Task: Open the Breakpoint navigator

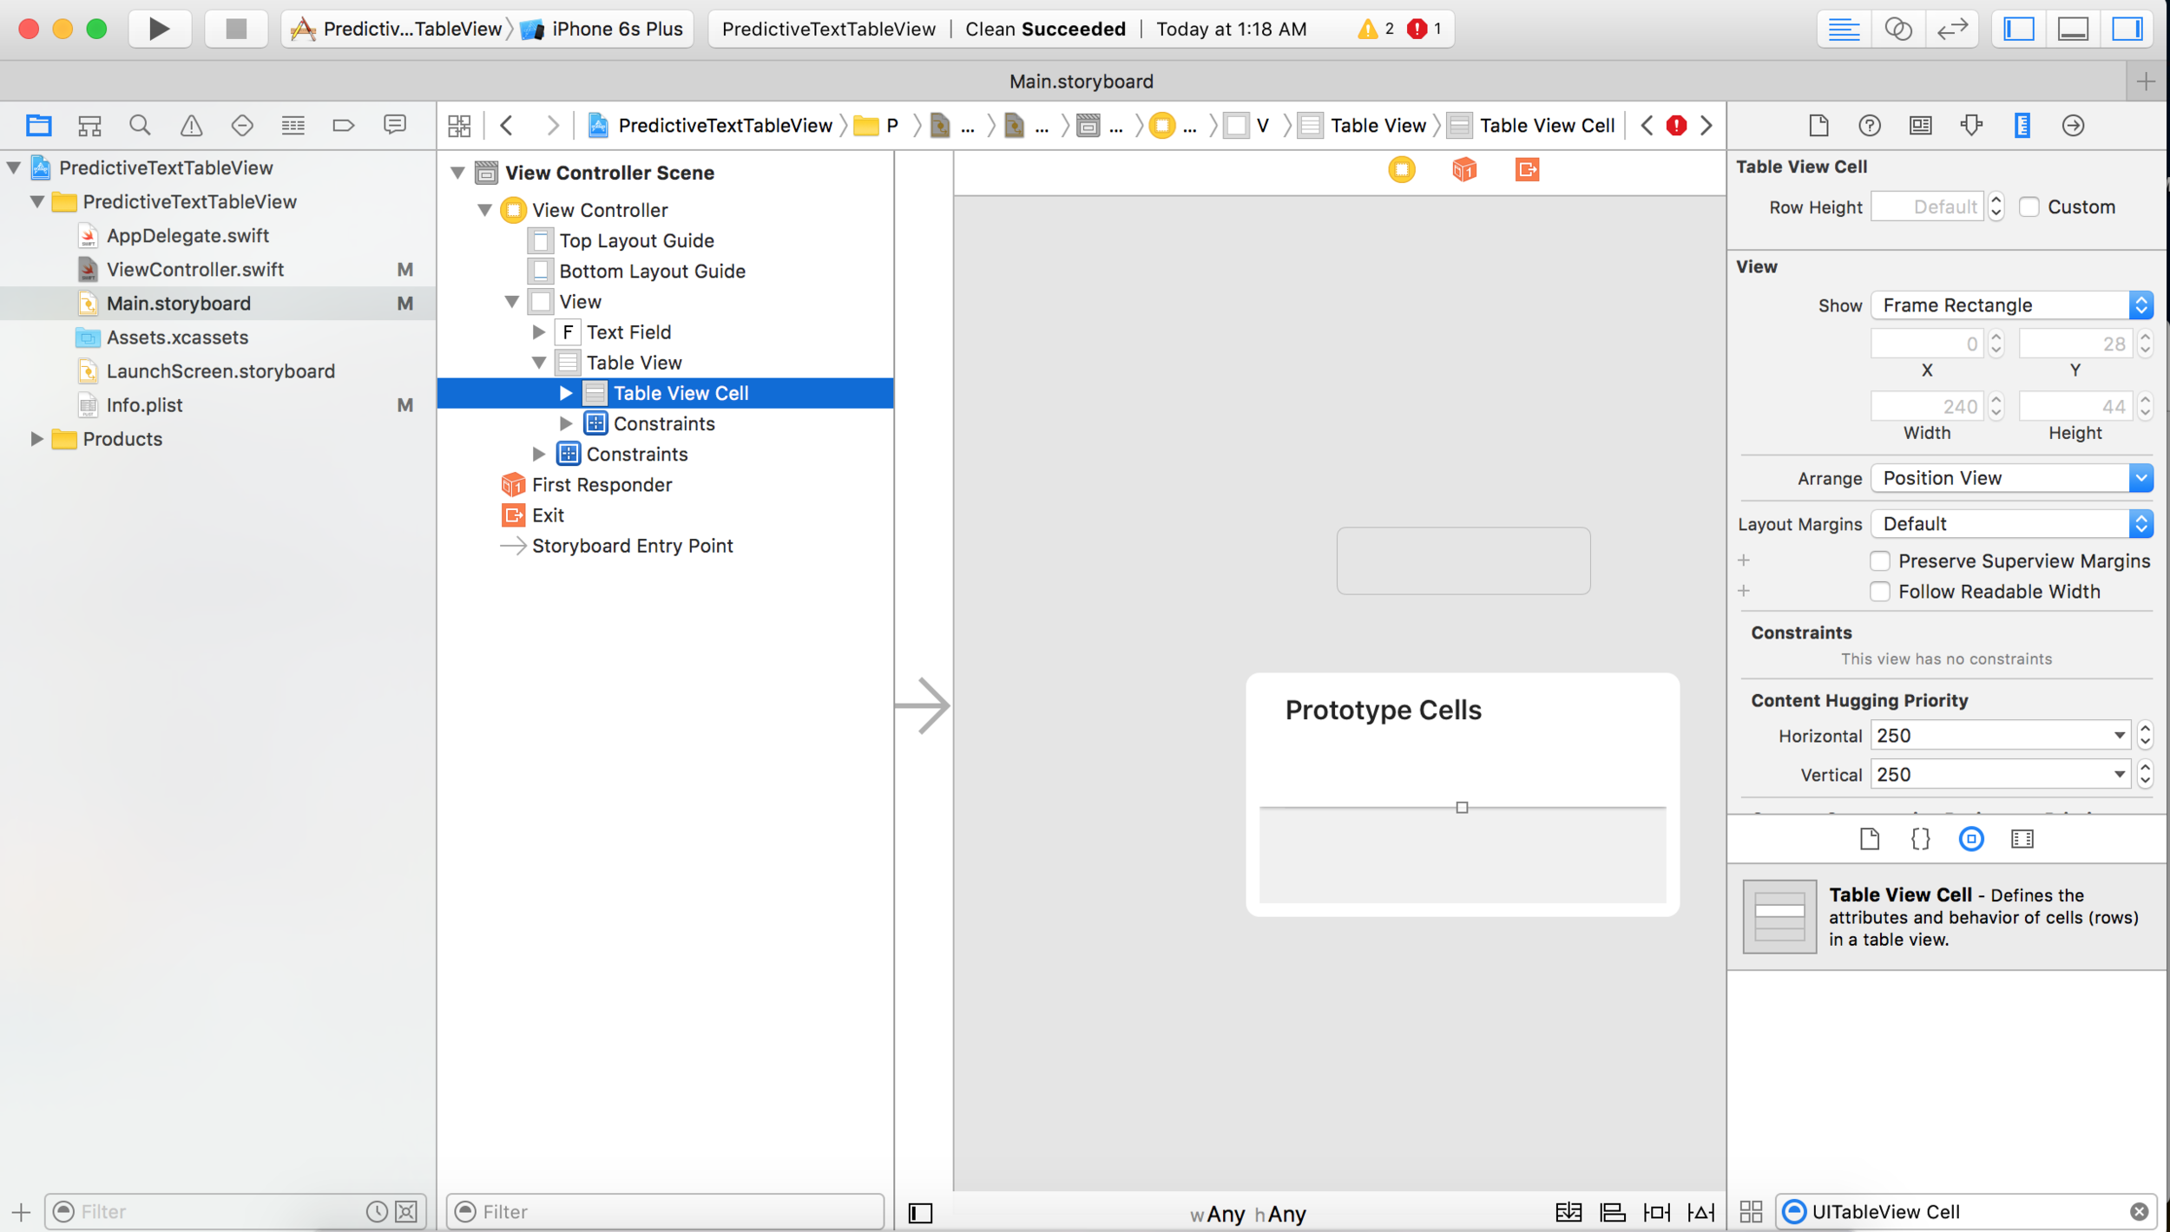Action: click(344, 126)
